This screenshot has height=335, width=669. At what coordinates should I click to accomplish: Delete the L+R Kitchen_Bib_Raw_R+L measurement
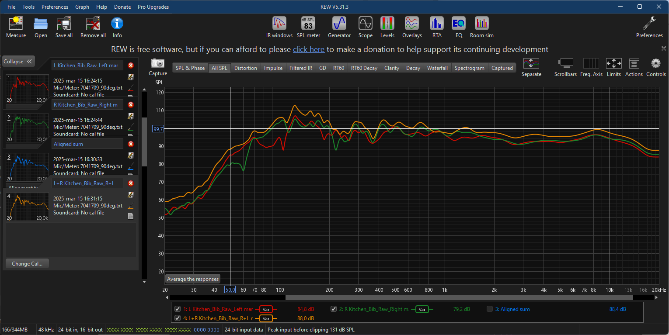(x=131, y=183)
